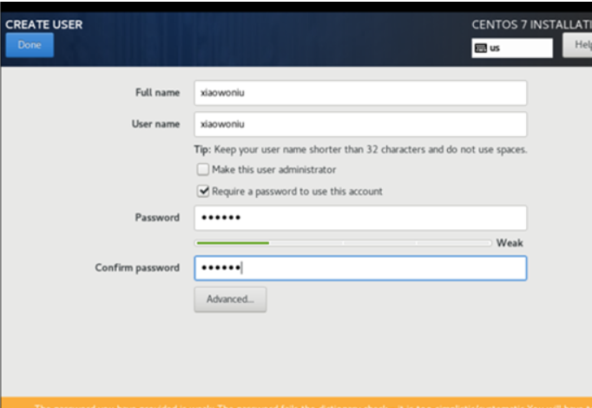
Task: Click the password strength bar
Action: pos(343,243)
